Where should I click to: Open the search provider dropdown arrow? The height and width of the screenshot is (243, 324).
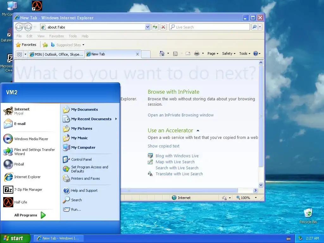tap(260, 27)
